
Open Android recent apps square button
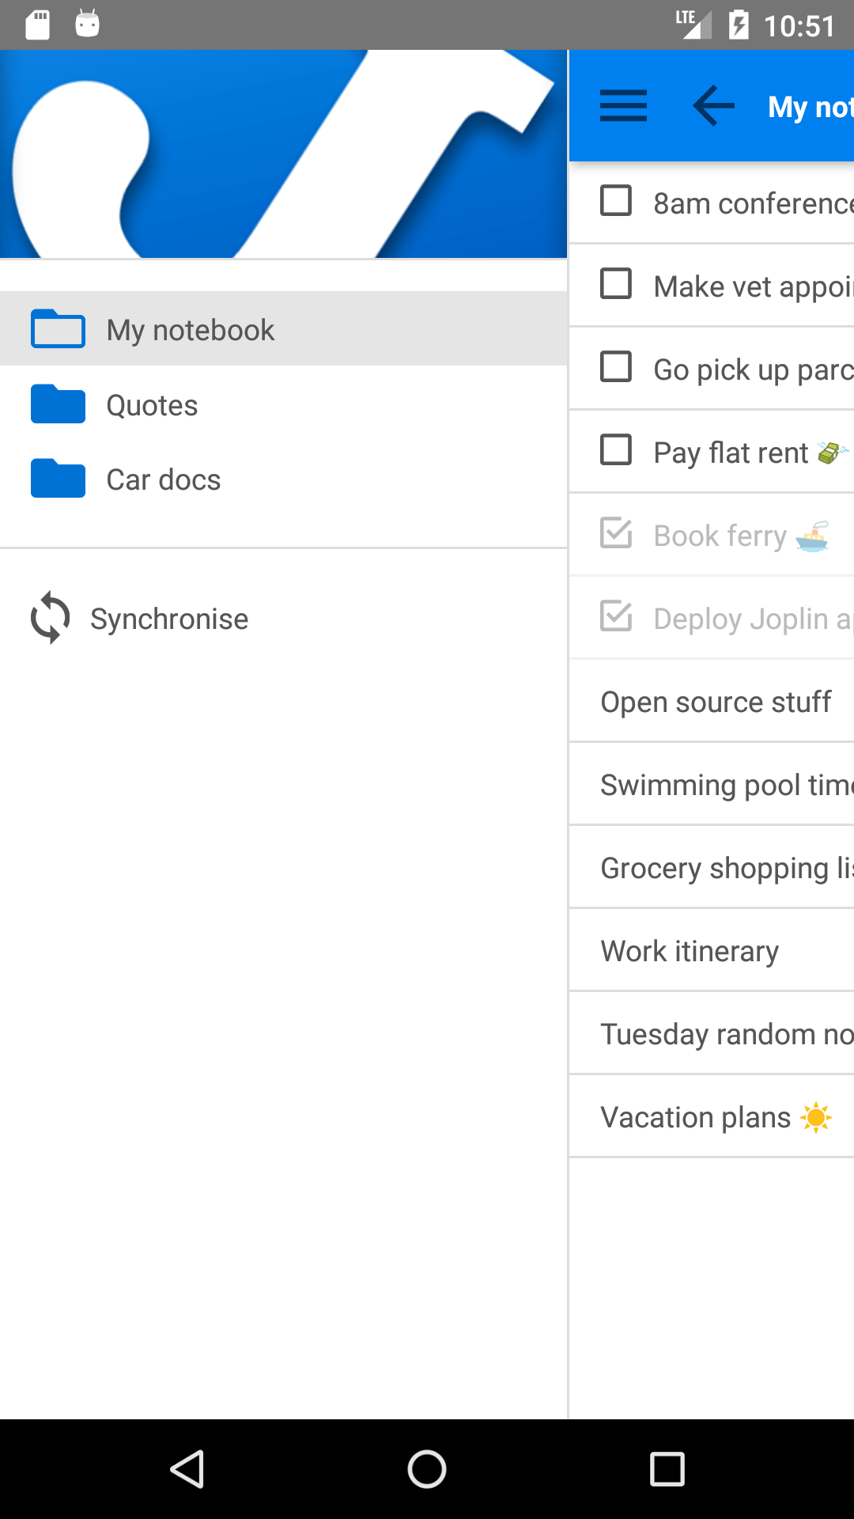(667, 1469)
